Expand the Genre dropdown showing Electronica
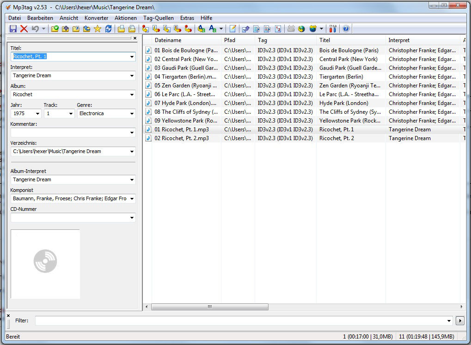 [x=132, y=113]
